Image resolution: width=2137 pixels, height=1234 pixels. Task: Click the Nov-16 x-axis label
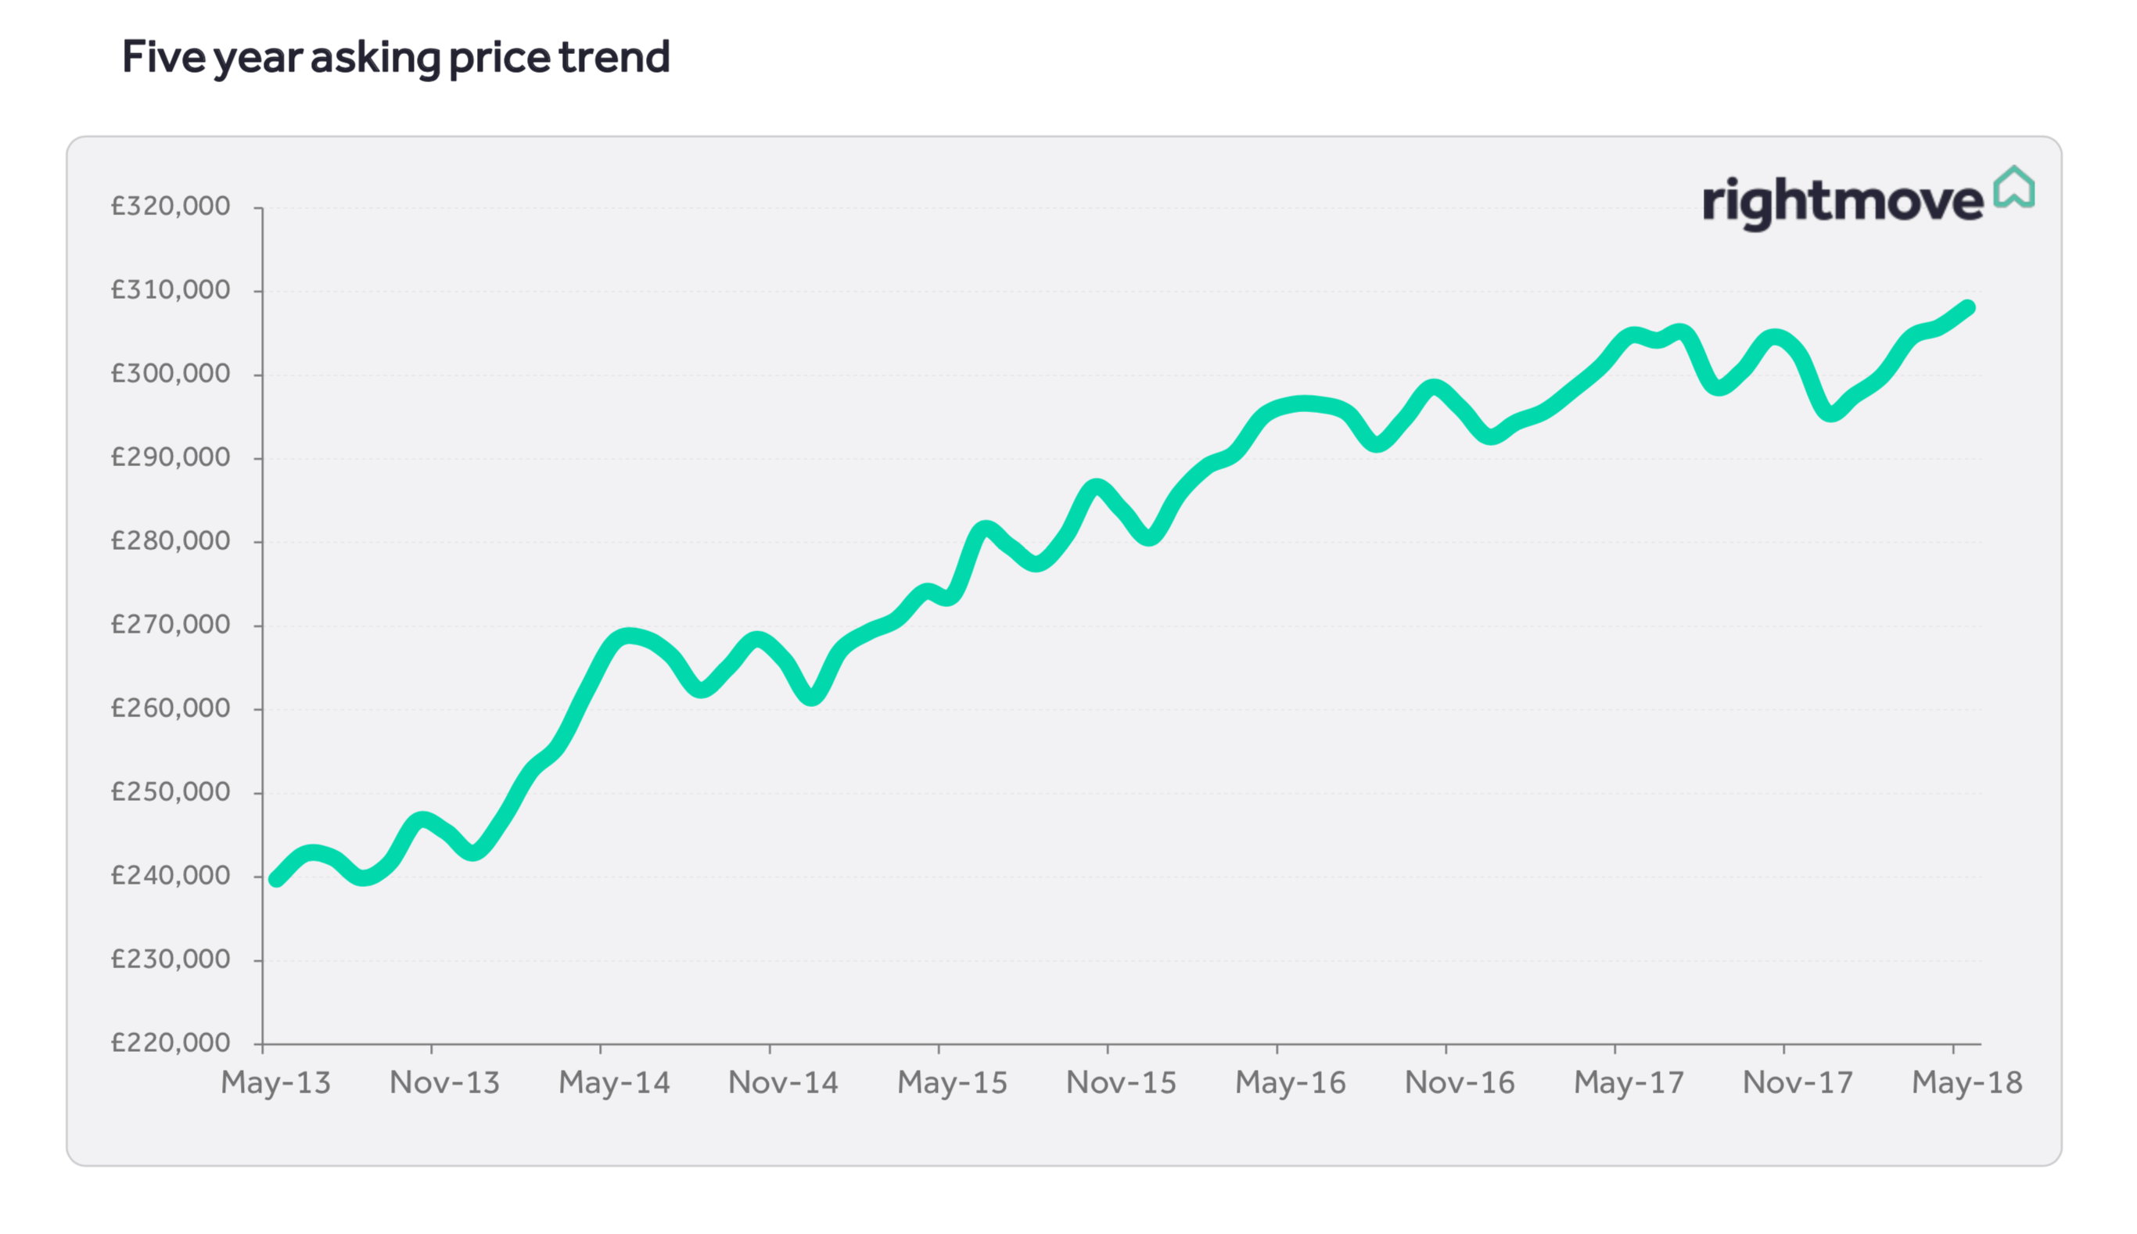1459,1082
